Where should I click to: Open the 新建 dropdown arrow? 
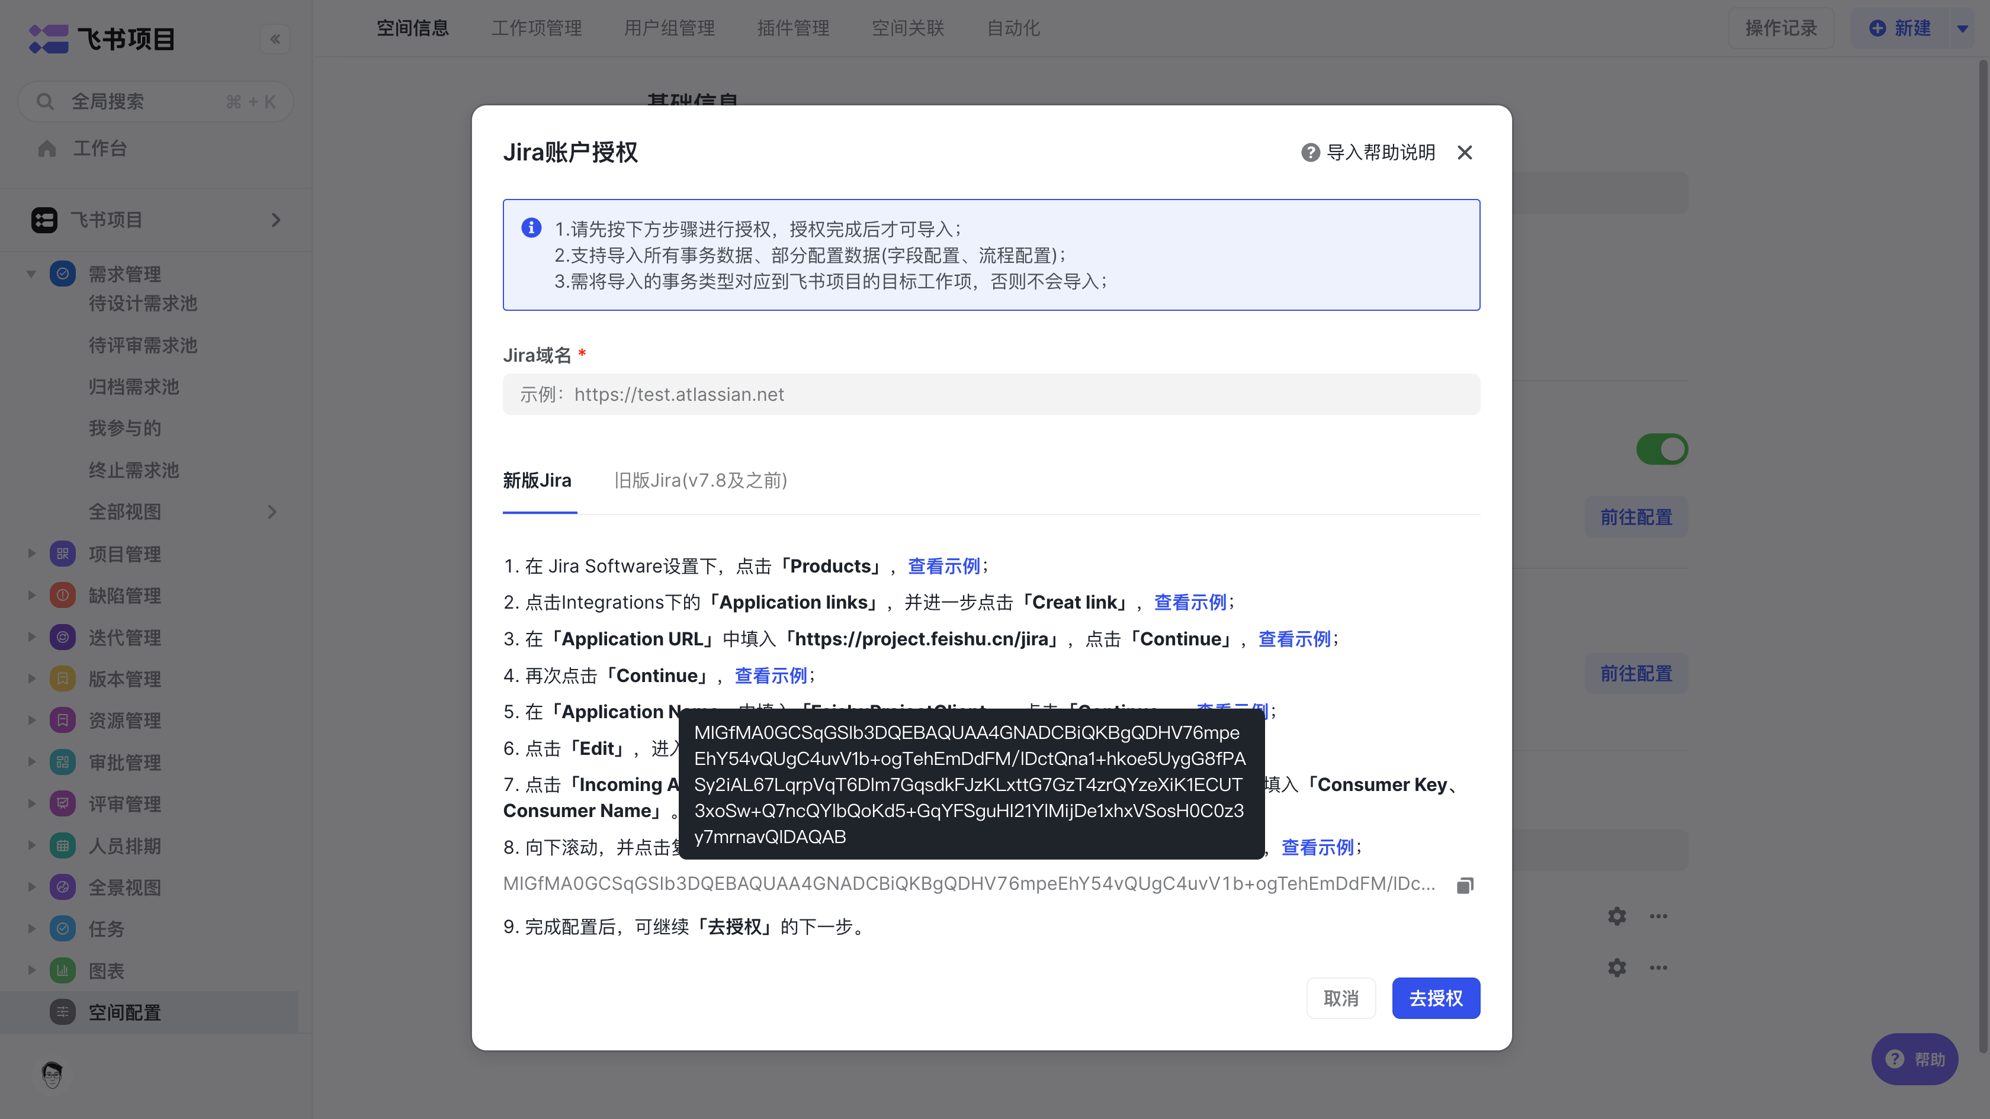1962,28
